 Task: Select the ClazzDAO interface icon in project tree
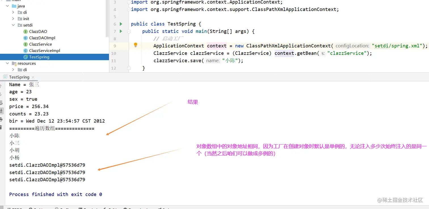[x=26, y=32]
